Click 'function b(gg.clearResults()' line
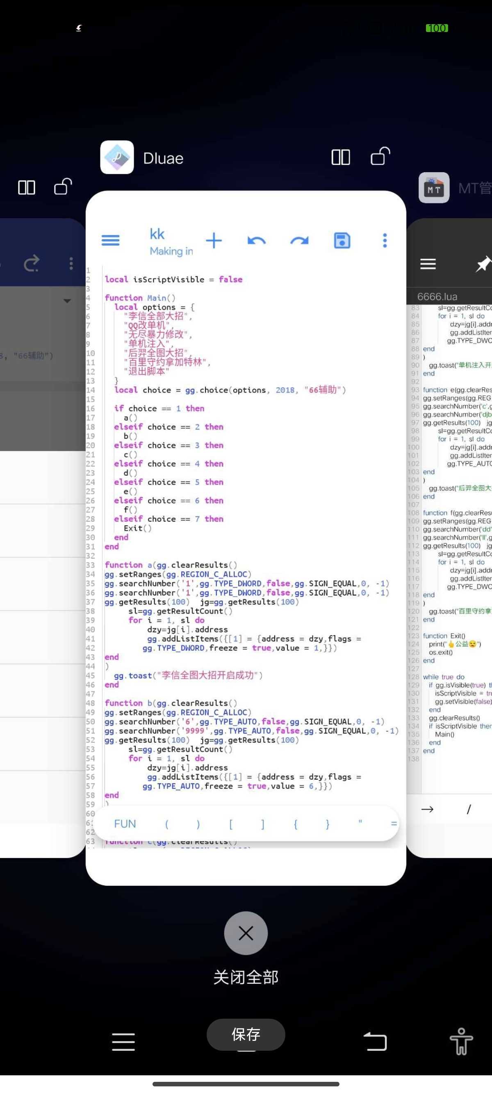Viewport: 492px width, 1095px height. (171, 703)
